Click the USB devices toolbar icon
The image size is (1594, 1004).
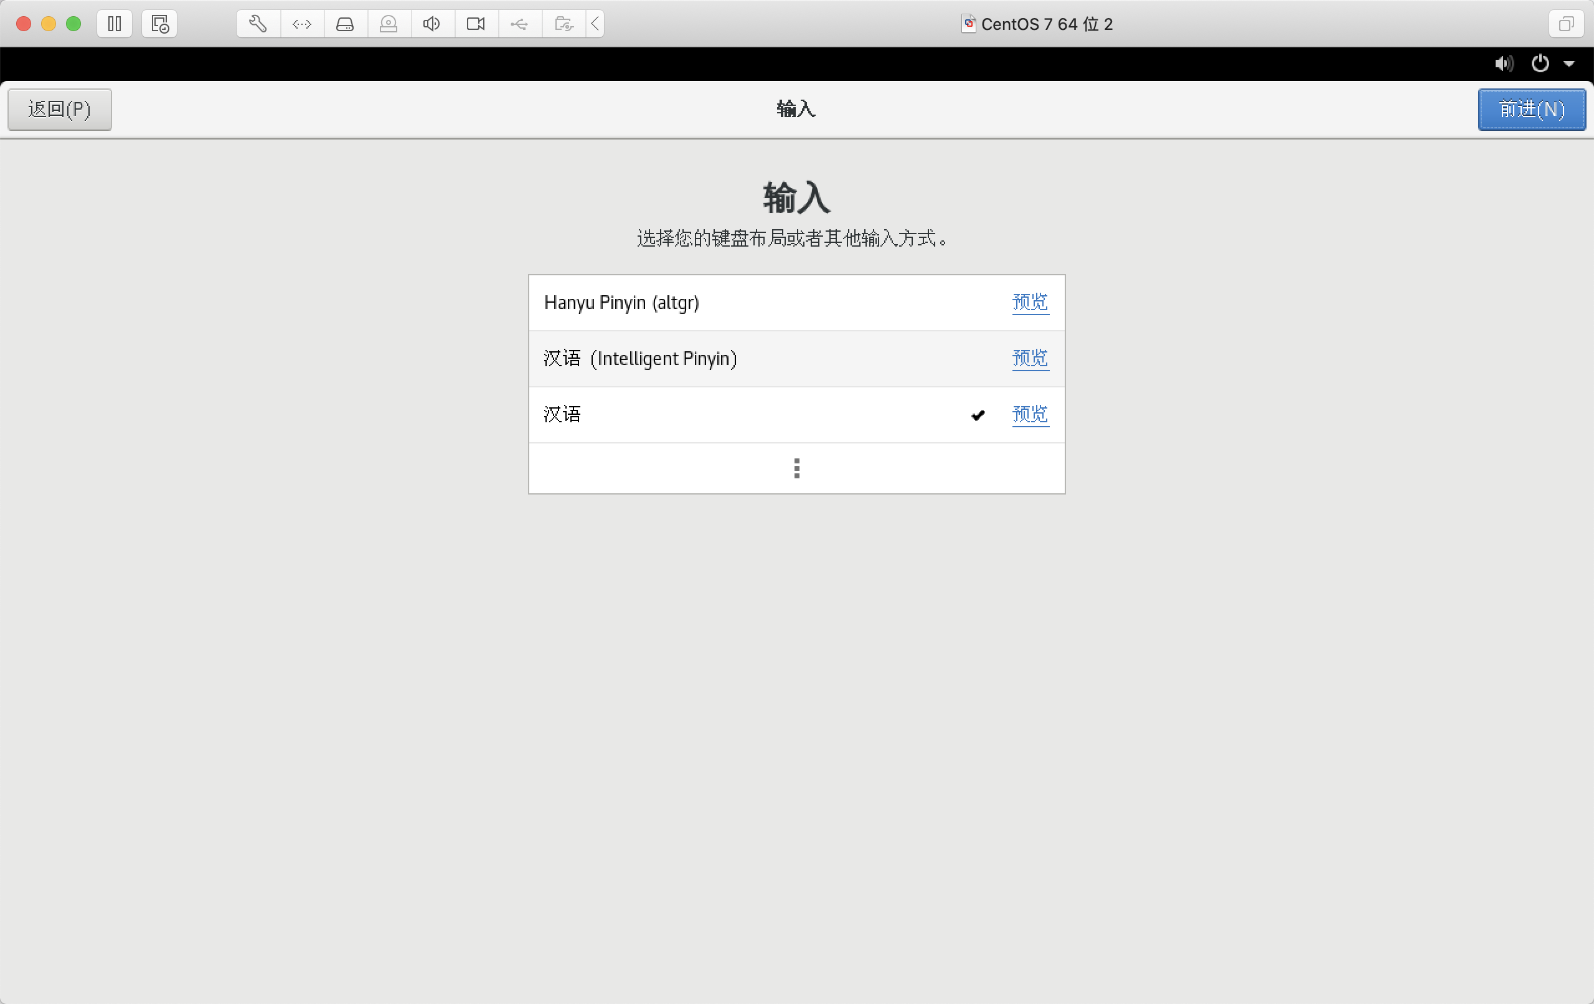tap(519, 24)
